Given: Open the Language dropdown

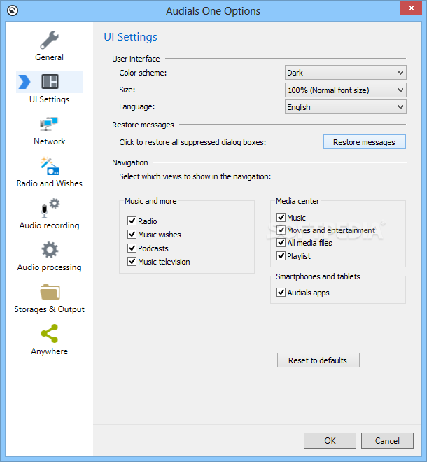Looking at the screenshot, I should click(346, 107).
